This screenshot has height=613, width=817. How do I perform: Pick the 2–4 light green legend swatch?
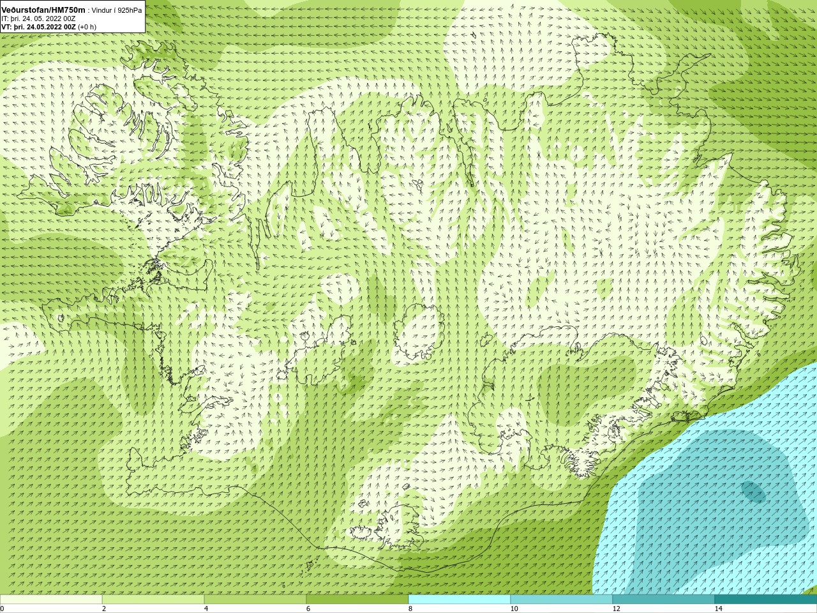point(153,600)
